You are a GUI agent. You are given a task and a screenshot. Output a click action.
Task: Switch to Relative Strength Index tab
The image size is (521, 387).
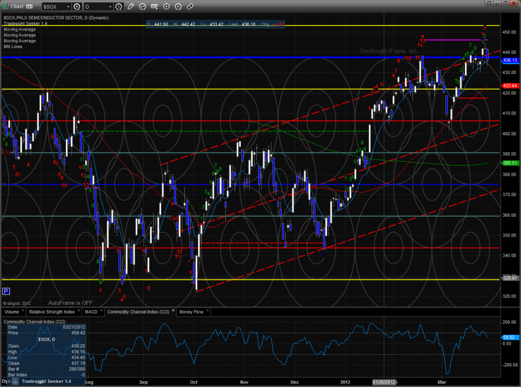(52, 311)
